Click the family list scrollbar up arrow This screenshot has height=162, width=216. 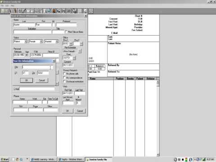158,81
